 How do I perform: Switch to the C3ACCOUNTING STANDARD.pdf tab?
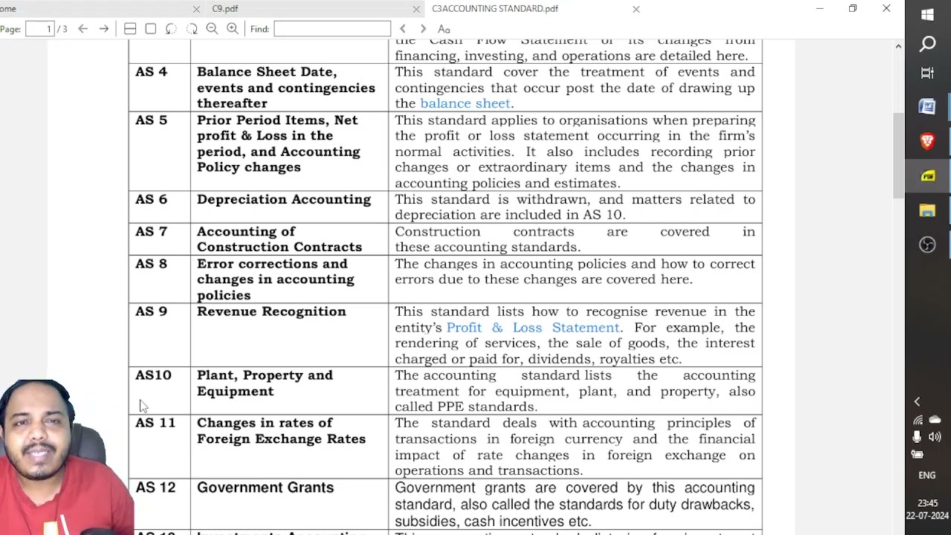tap(495, 9)
